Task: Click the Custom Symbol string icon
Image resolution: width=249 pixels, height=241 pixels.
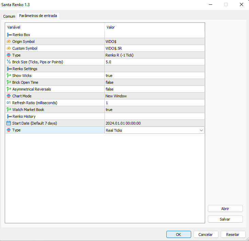Action: (x=9, y=48)
